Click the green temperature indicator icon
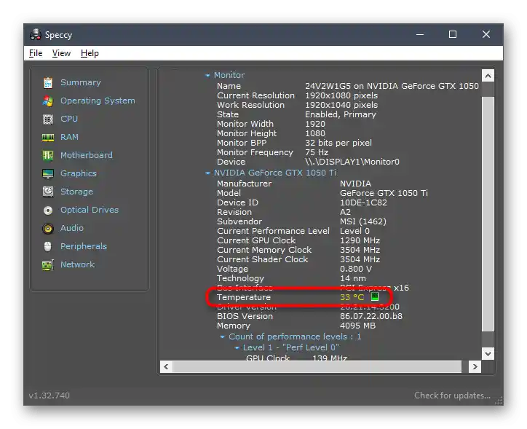Image resolution: width=527 pixels, height=429 pixels. point(374,297)
